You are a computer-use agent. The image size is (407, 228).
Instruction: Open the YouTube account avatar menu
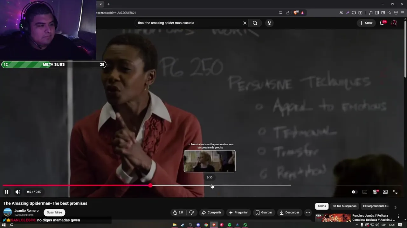(394, 23)
